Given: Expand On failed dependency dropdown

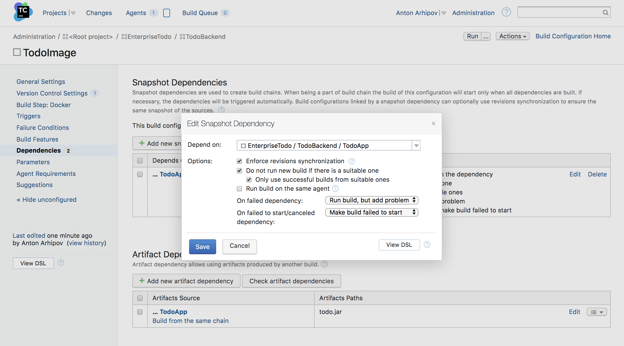Looking at the screenshot, I should point(371,200).
